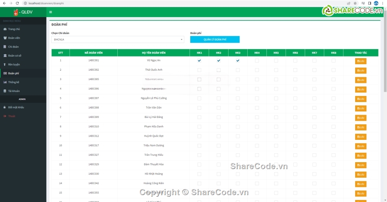Viewport: 387px width, 202px height.
Task: Uncheck HK3 for Vũ Ngọc An
Action: click(237, 60)
